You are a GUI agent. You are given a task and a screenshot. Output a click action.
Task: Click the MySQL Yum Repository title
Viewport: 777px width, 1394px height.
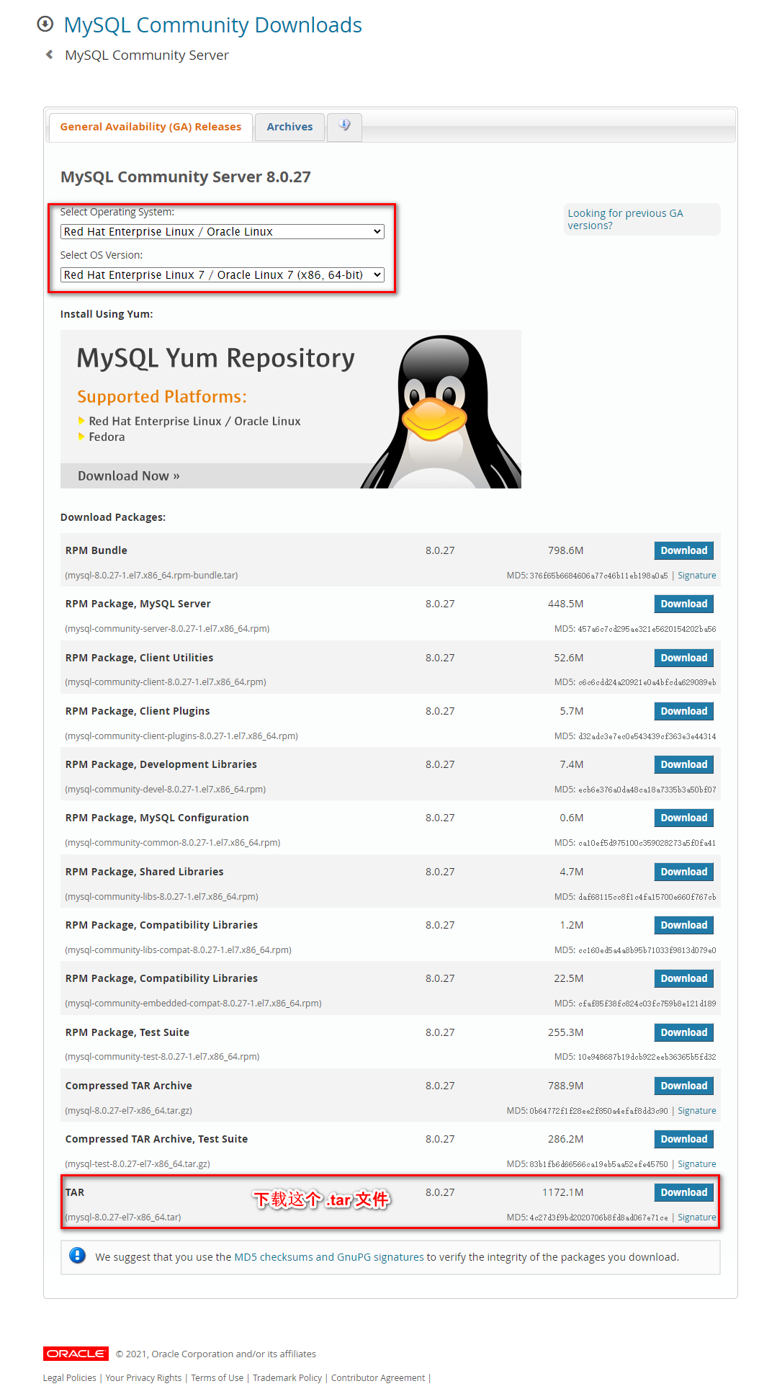[x=215, y=358]
